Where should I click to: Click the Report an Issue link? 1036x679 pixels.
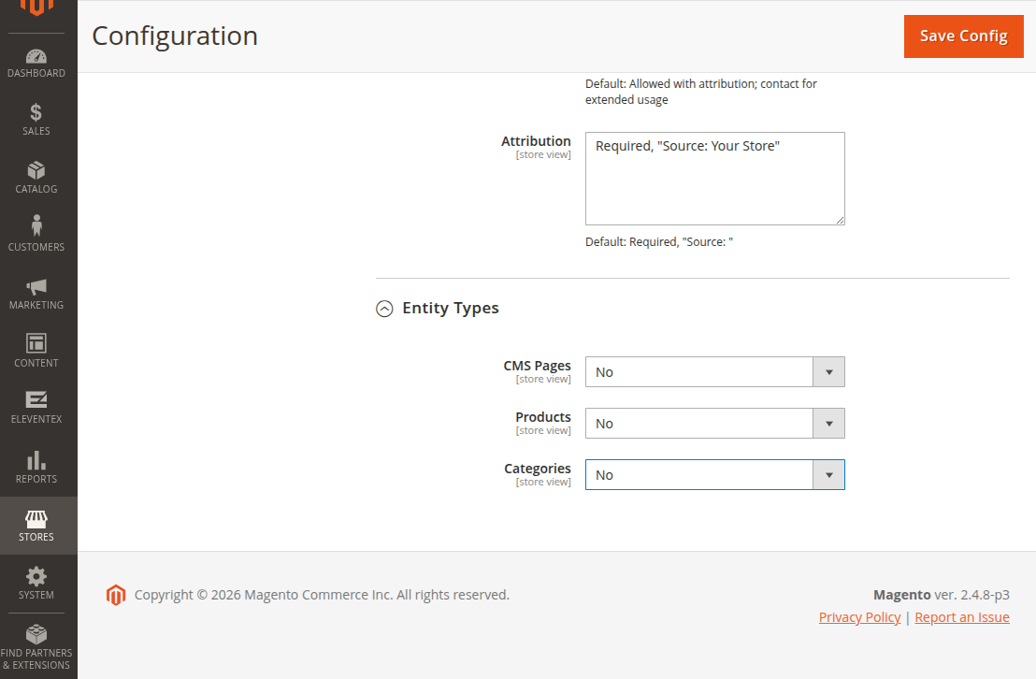click(961, 617)
